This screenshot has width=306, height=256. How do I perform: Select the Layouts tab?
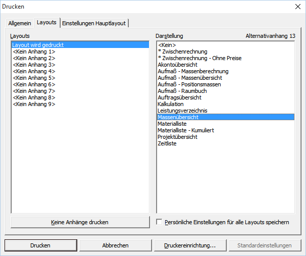(46, 22)
